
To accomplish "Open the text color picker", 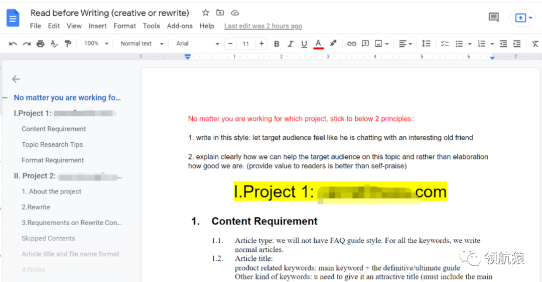I will coord(318,44).
